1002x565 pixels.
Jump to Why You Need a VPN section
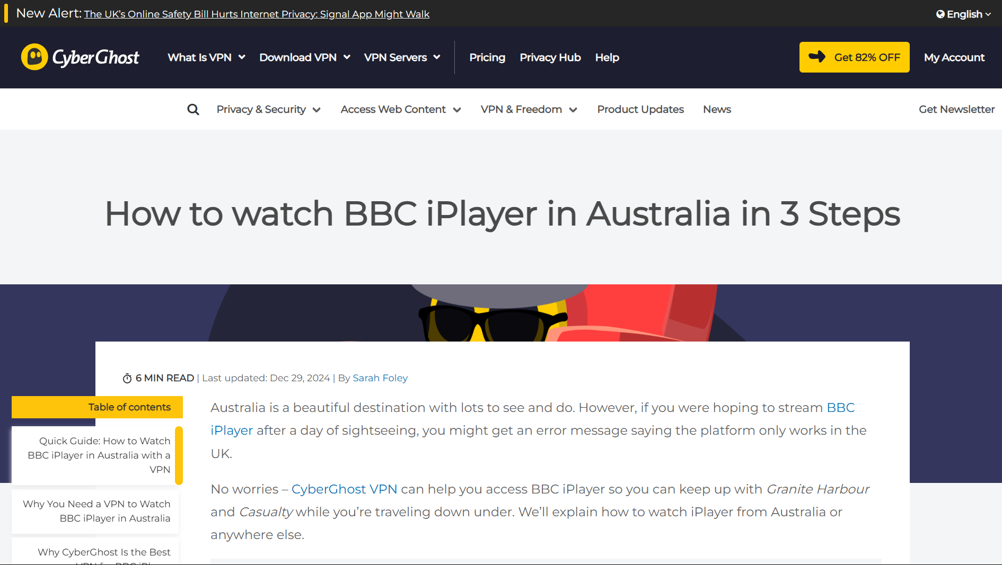tap(96, 511)
